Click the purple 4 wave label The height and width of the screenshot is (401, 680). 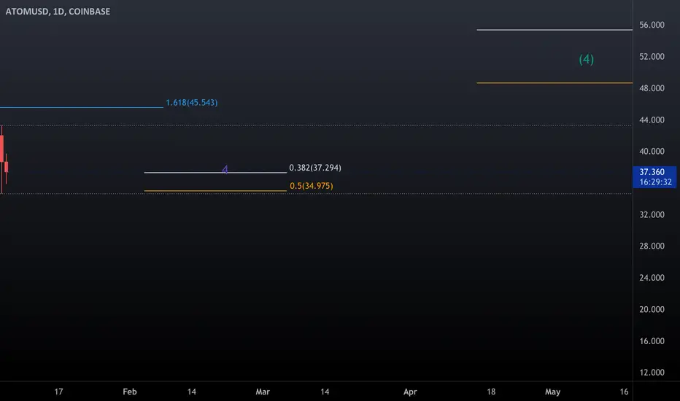225,169
